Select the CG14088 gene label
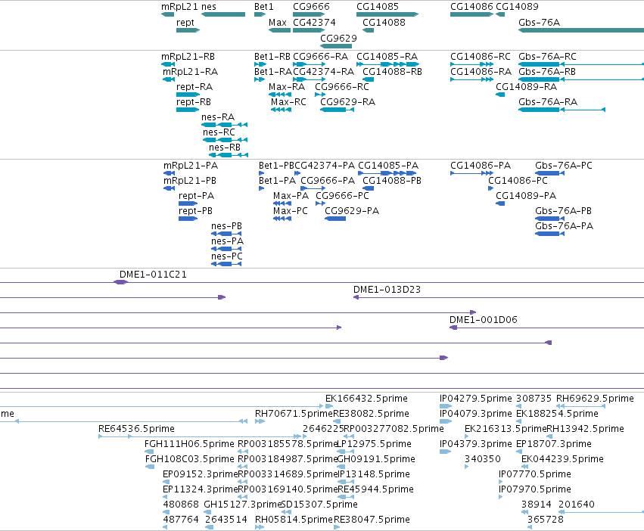Viewport: 644px width, 531px height. point(384,23)
